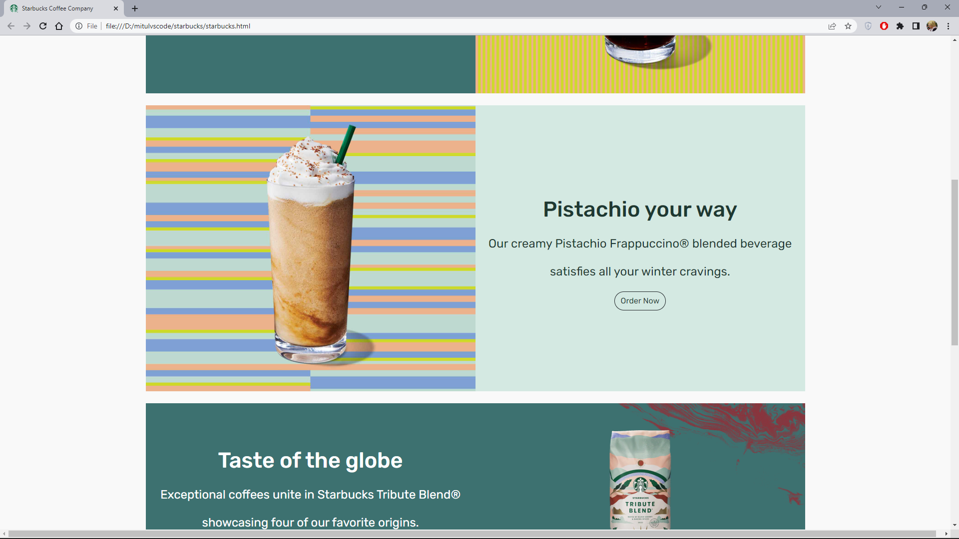Close the Starbucks Coffee Company tab
The width and height of the screenshot is (959, 539).
coord(116,8)
